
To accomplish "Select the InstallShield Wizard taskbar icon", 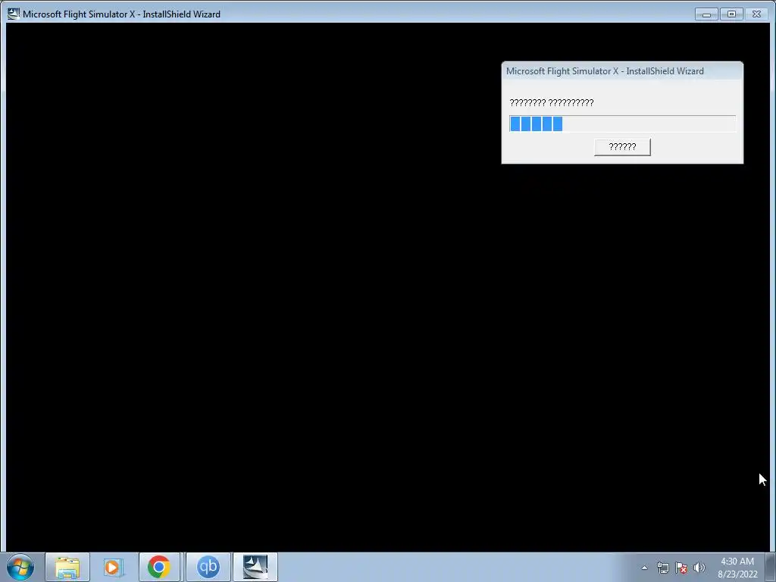I will click(x=255, y=567).
